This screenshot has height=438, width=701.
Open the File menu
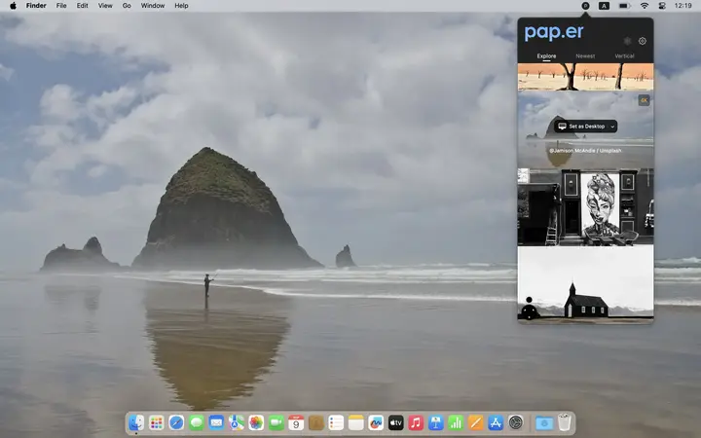click(x=61, y=6)
